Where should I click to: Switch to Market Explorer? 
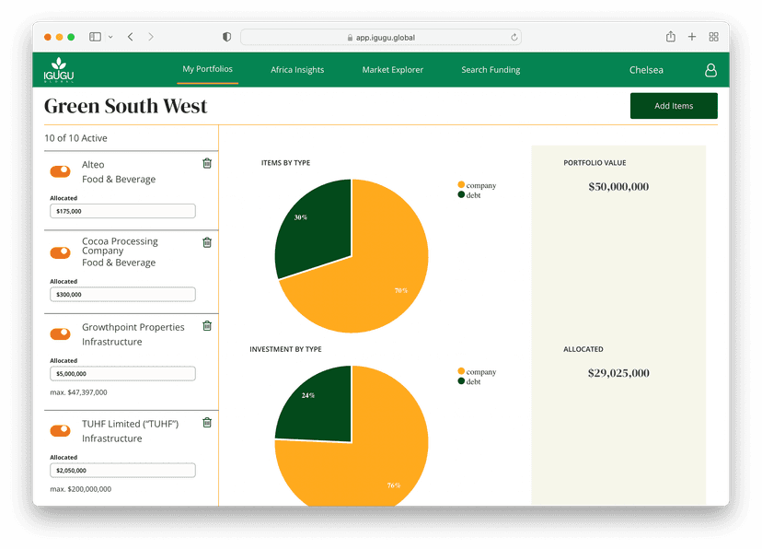[x=393, y=69]
